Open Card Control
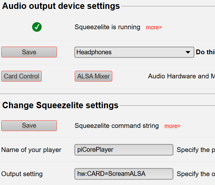 click(x=21, y=76)
